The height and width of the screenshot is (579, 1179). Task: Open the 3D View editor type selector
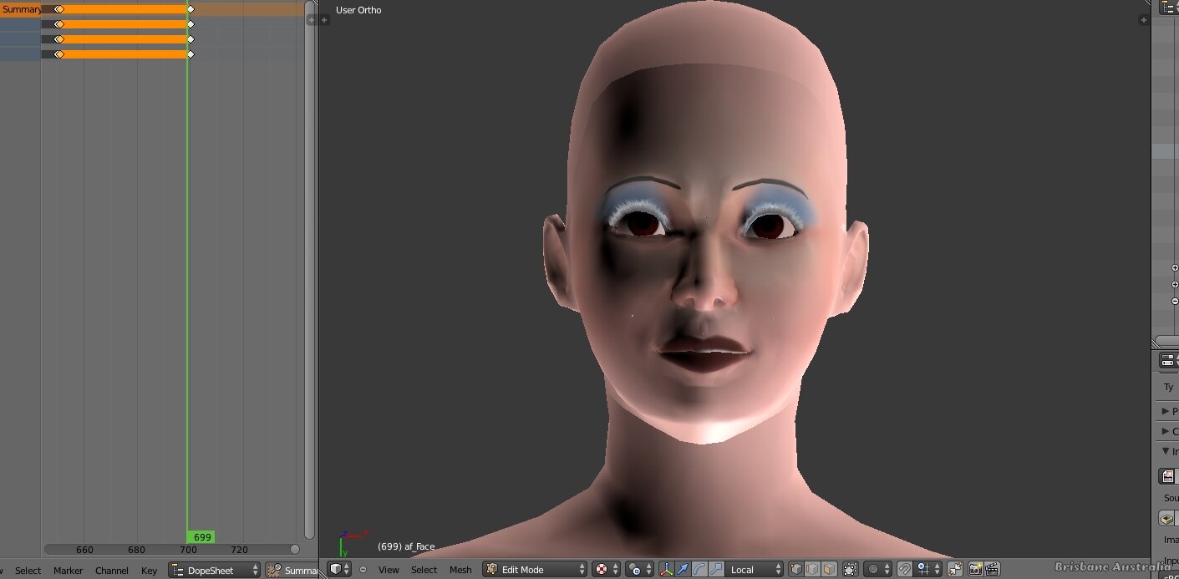point(340,569)
